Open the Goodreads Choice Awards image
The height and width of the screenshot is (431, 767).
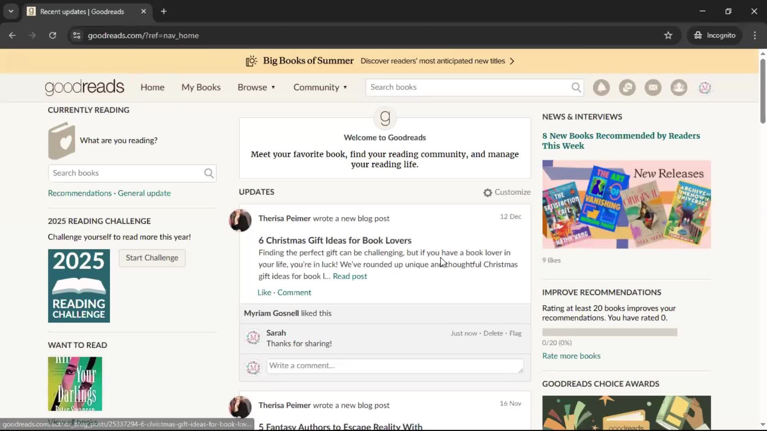(626, 413)
